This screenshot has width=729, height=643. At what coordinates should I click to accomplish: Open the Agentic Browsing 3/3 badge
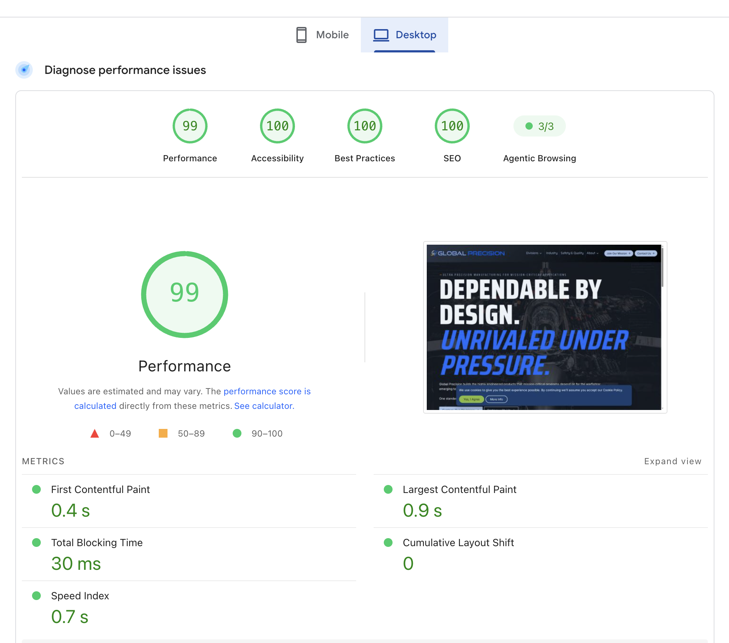pos(540,126)
